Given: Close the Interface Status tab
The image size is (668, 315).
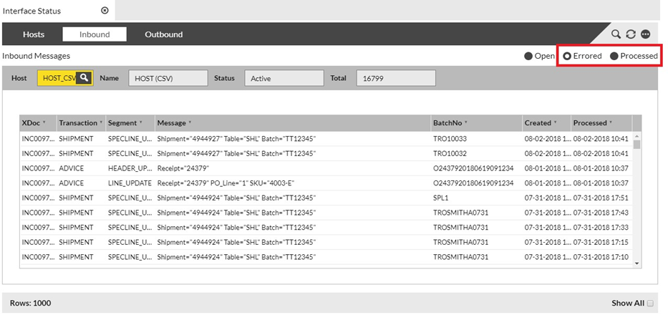Looking at the screenshot, I should 105,11.
